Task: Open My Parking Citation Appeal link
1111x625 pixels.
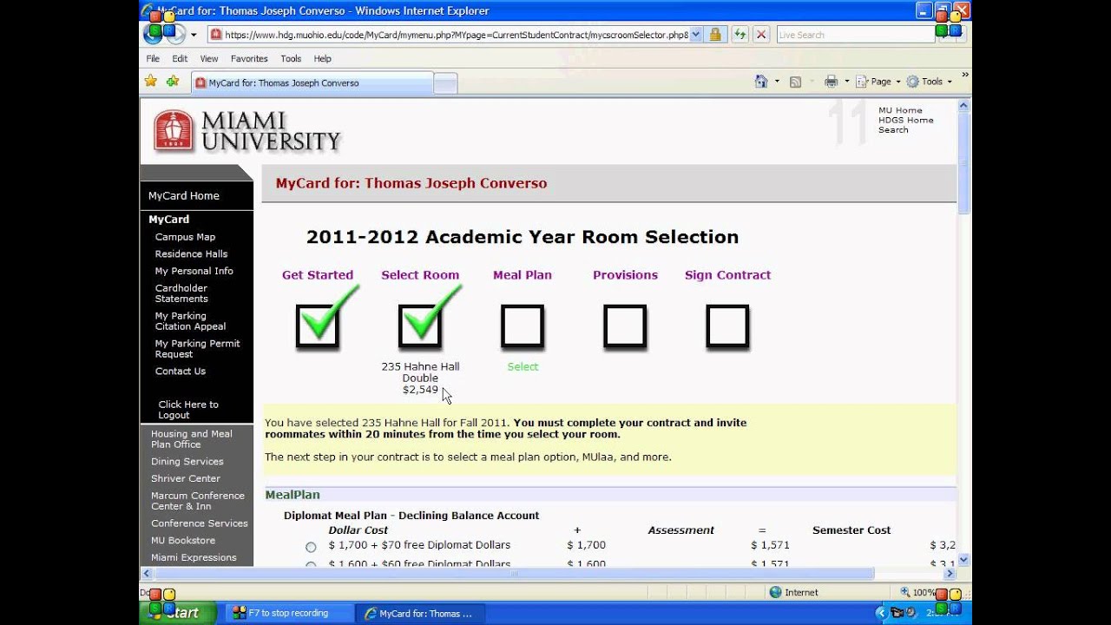Action: [x=190, y=321]
